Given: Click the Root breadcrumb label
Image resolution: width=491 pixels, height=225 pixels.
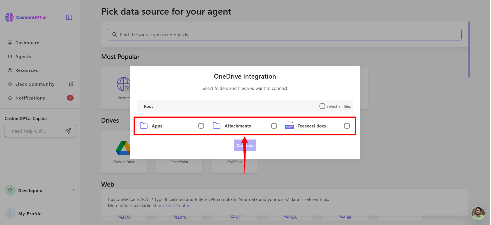Looking at the screenshot, I should pyautogui.click(x=148, y=106).
